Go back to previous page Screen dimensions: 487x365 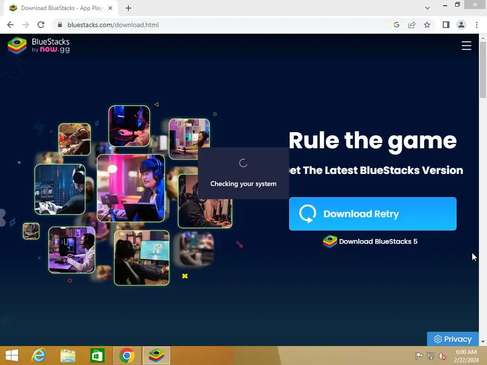point(10,25)
